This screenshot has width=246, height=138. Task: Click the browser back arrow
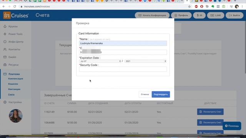[4, 7]
